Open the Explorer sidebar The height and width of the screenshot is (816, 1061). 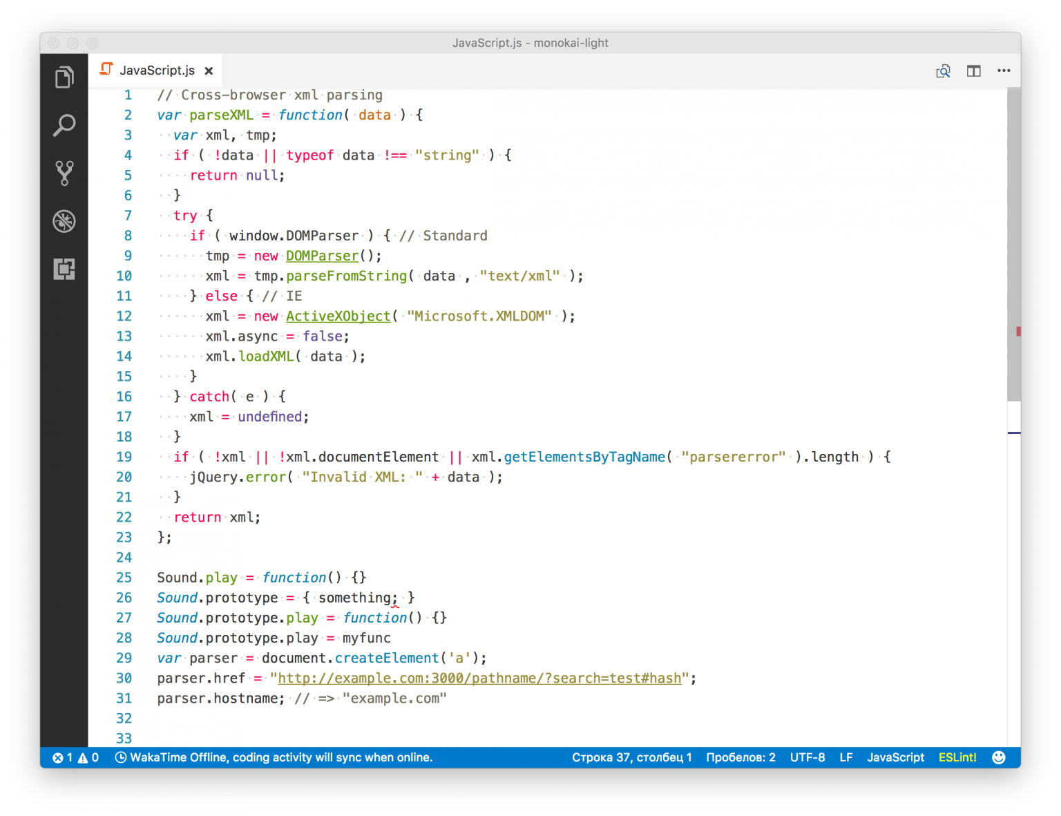[64, 77]
